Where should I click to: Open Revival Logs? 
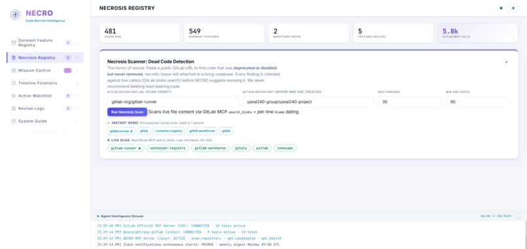click(x=45, y=108)
